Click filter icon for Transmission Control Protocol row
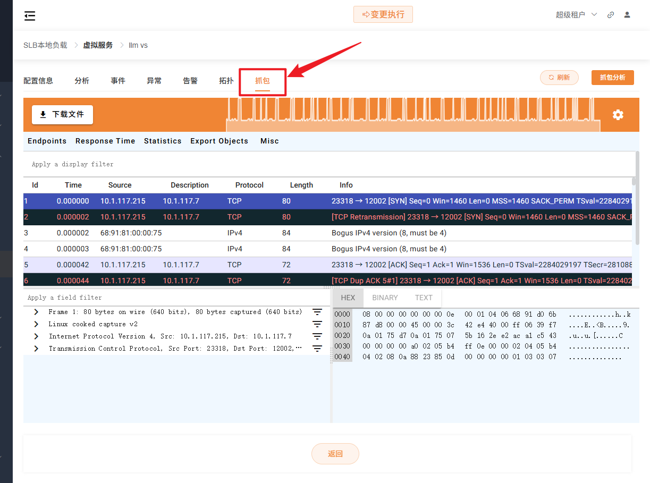Viewport: 650px width, 483px height. [x=317, y=349]
